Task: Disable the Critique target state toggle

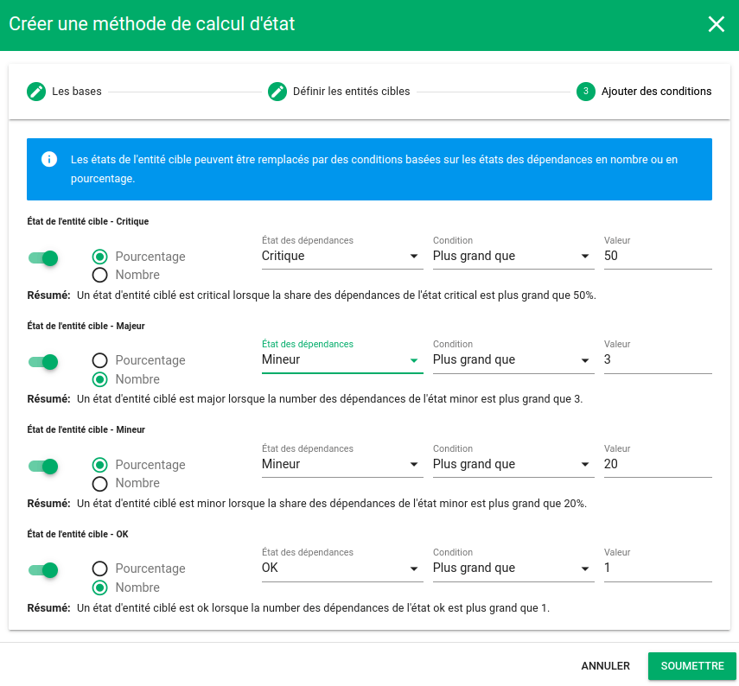Action: pyautogui.click(x=43, y=257)
